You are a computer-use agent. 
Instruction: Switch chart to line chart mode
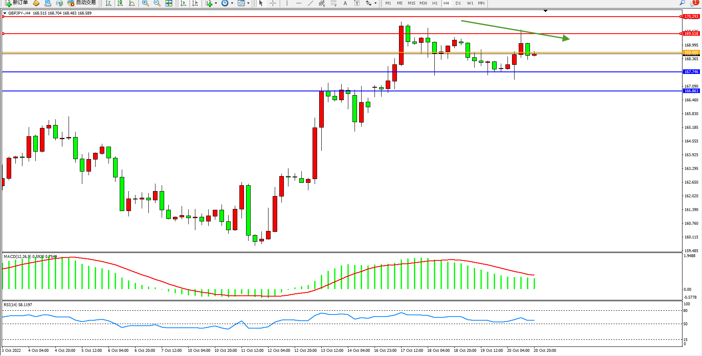[132, 3]
